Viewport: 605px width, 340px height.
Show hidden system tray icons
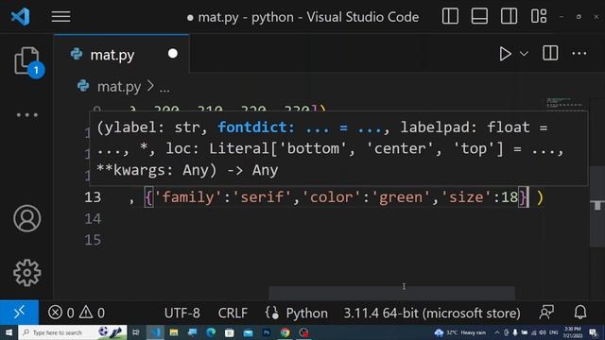click(x=497, y=332)
